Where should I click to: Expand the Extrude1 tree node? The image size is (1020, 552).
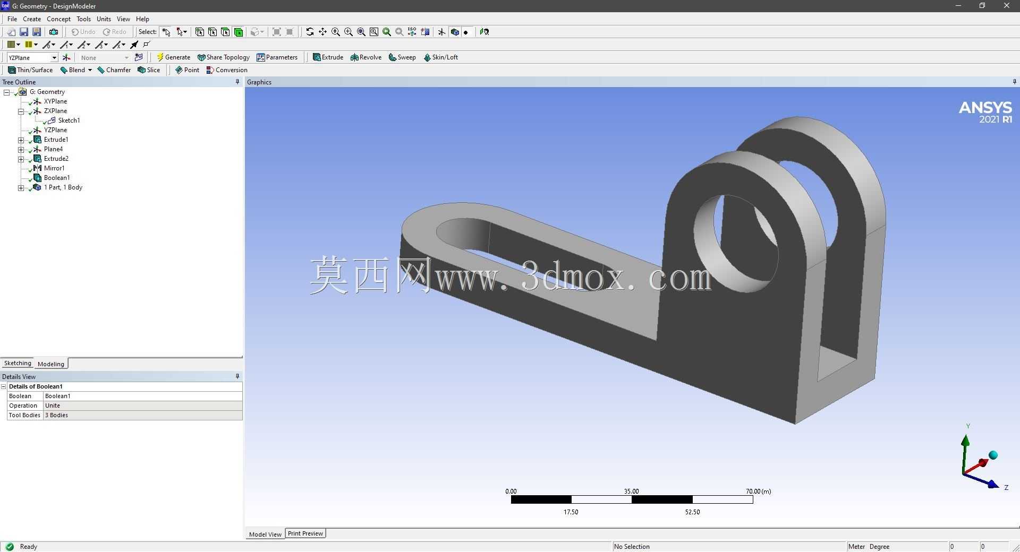[x=21, y=140]
